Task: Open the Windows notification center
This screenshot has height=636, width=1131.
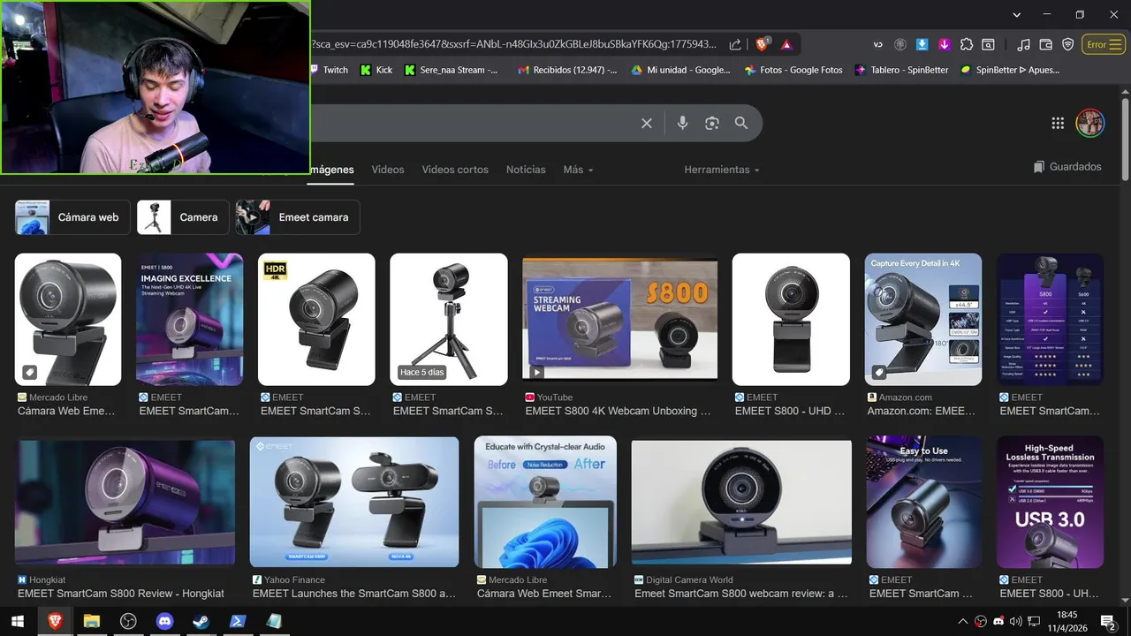Action: point(1108,621)
